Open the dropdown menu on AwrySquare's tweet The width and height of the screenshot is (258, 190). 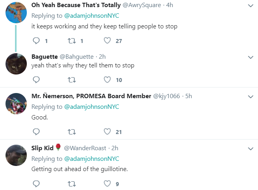[x=251, y=6]
